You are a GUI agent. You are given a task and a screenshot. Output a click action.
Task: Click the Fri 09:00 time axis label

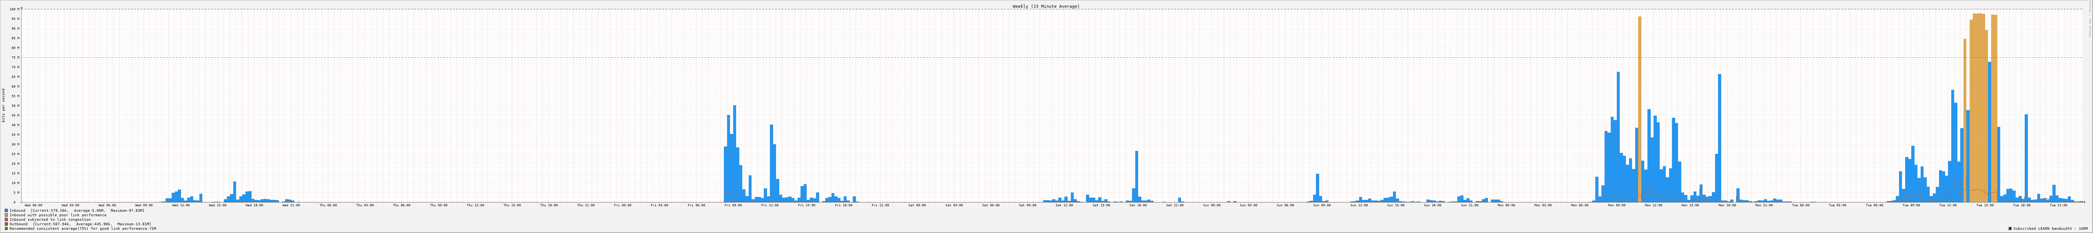point(733,205)
